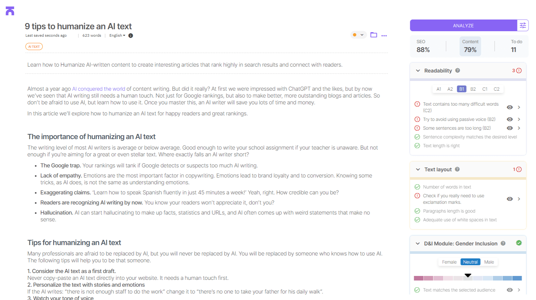Collapse the Readability panel
This screenshot has width=536, height=300.
coord(418,71)
